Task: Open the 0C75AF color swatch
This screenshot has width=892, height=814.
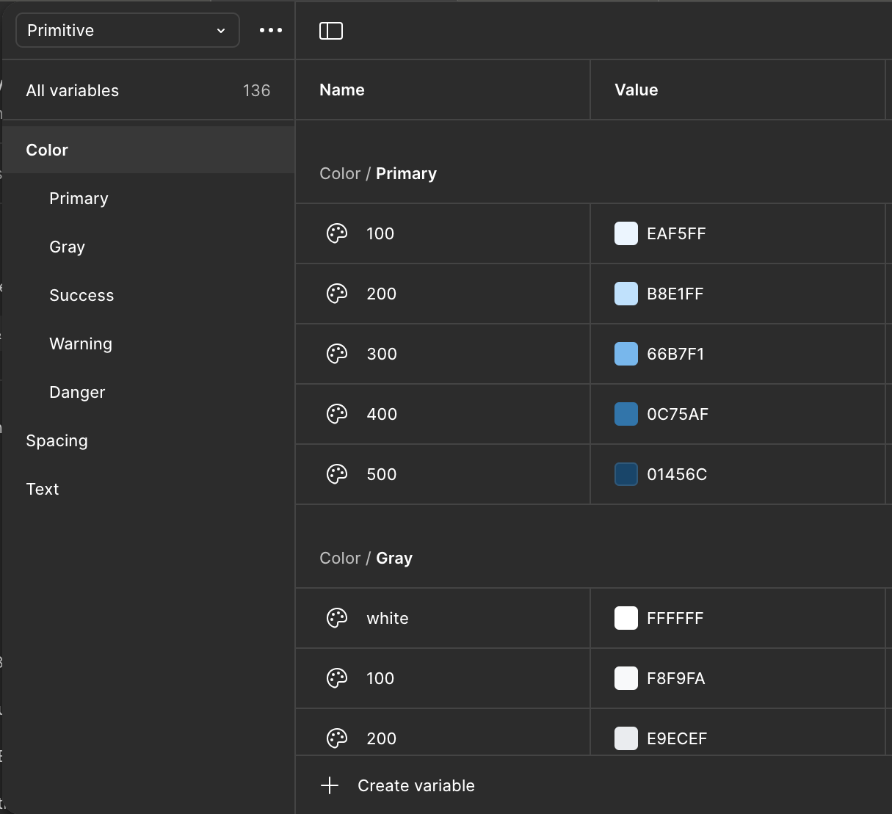Action: pyautogui.click(x=626, y=414)
